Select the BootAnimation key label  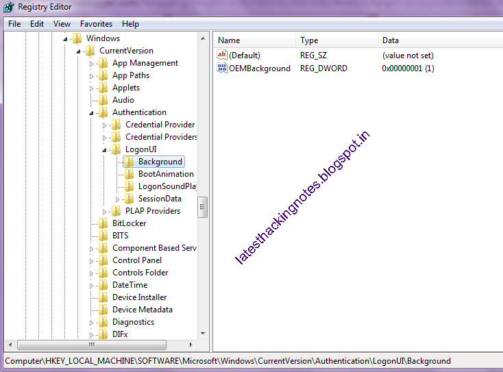[166, 174]
